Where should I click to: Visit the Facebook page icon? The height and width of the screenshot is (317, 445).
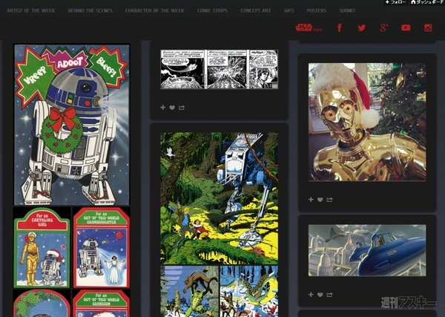coord(340,27)
